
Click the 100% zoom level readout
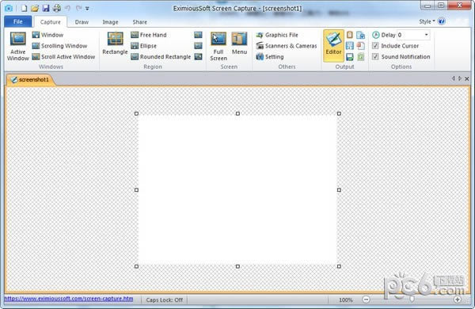click(x=346, y=300)
